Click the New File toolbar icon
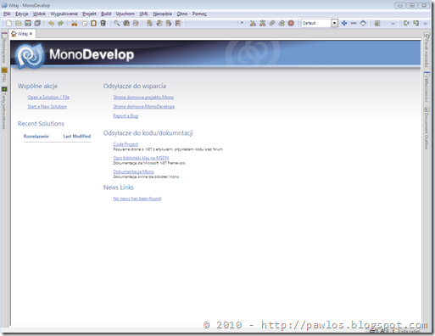This screenshot has width=435, height=336. click(x=9, y=23)
